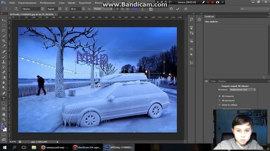Open the History panel icon in the collapsed dock
Image resolution: width=270 pixels, height=151 pixels.
[x=191, y=19]
